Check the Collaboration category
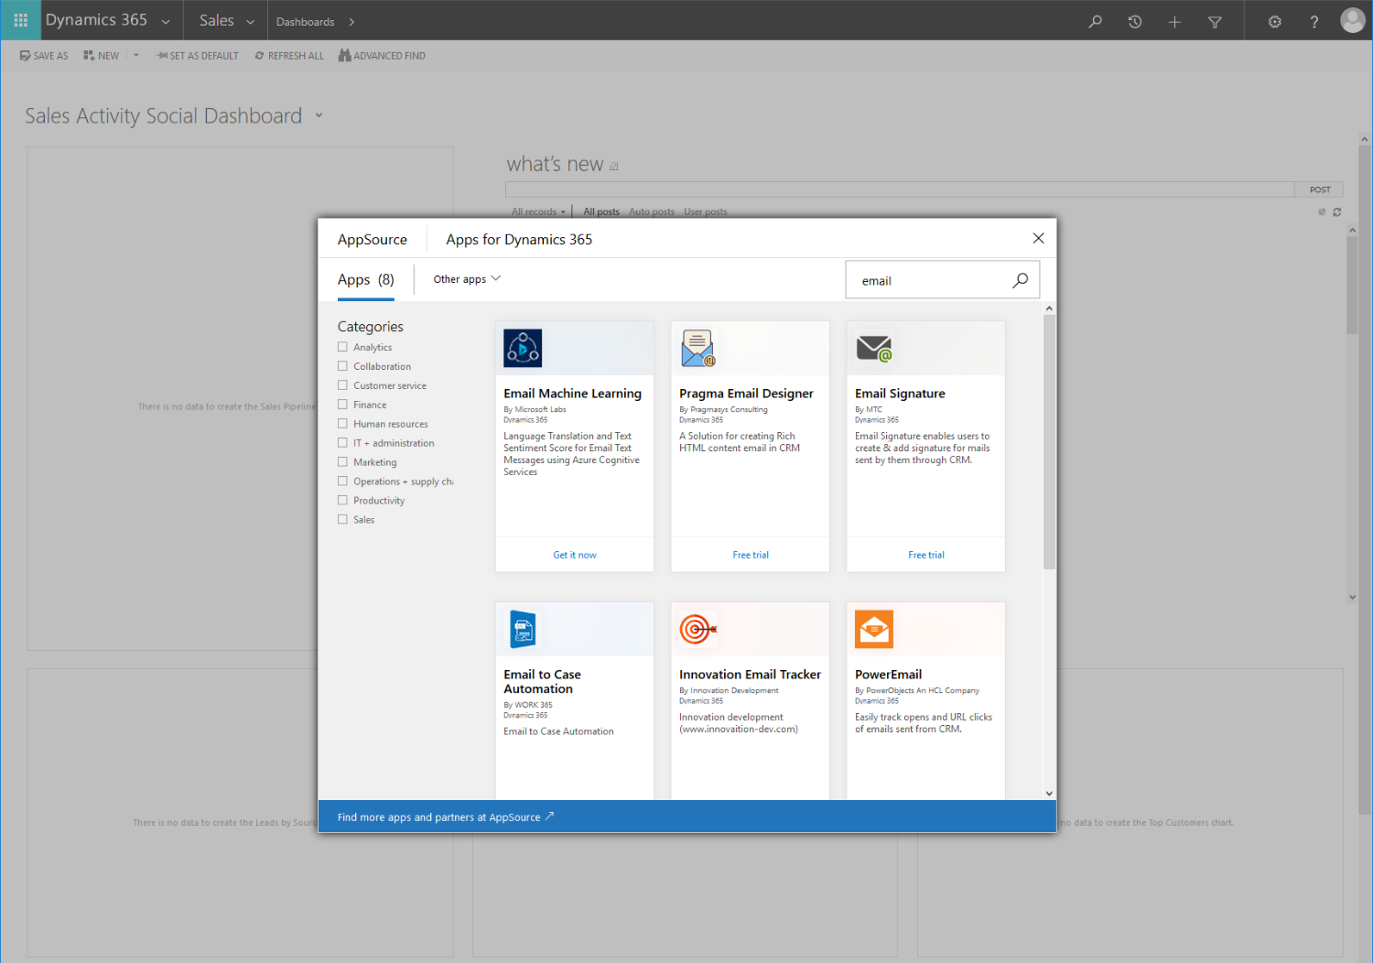Viewport: 1373px width, 963px height. pyautogui.click(x=342, y=366)
